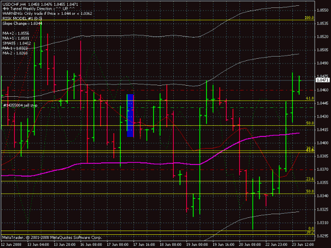
Task: Click the 1.0310 price scale value
Action: point(323,223)
